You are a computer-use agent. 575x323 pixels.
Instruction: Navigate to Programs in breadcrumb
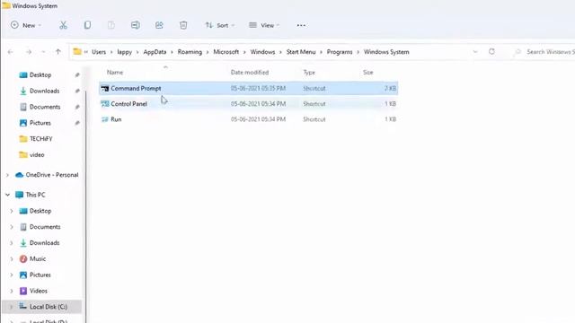[340, 52]
